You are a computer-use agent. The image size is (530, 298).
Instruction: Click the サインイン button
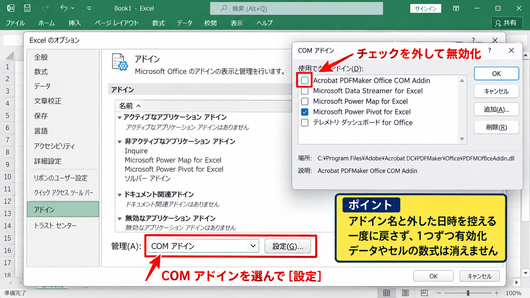click(x=426, y=9)
